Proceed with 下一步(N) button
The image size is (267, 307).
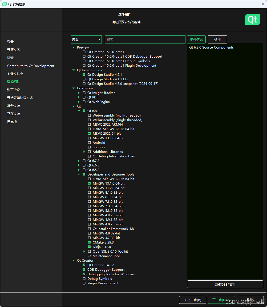click(221, 300)
